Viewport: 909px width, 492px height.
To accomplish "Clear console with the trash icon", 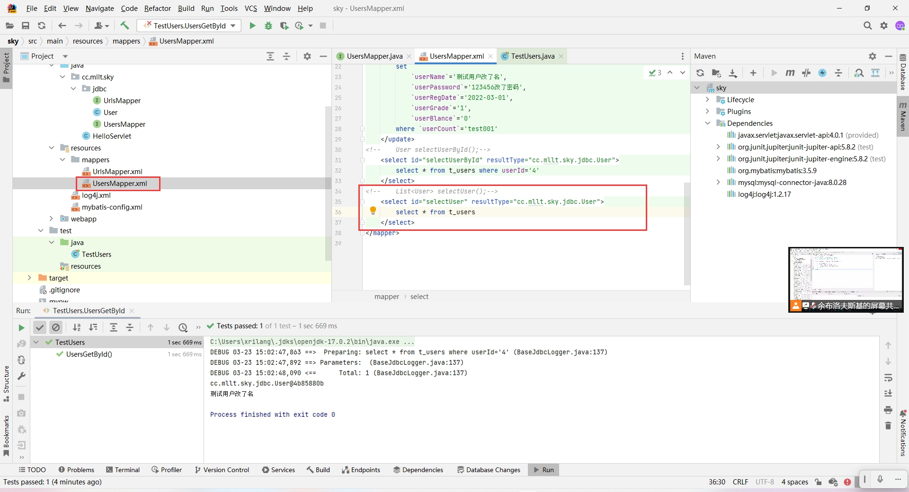I will pyautogui.click(x=888, y=426).
